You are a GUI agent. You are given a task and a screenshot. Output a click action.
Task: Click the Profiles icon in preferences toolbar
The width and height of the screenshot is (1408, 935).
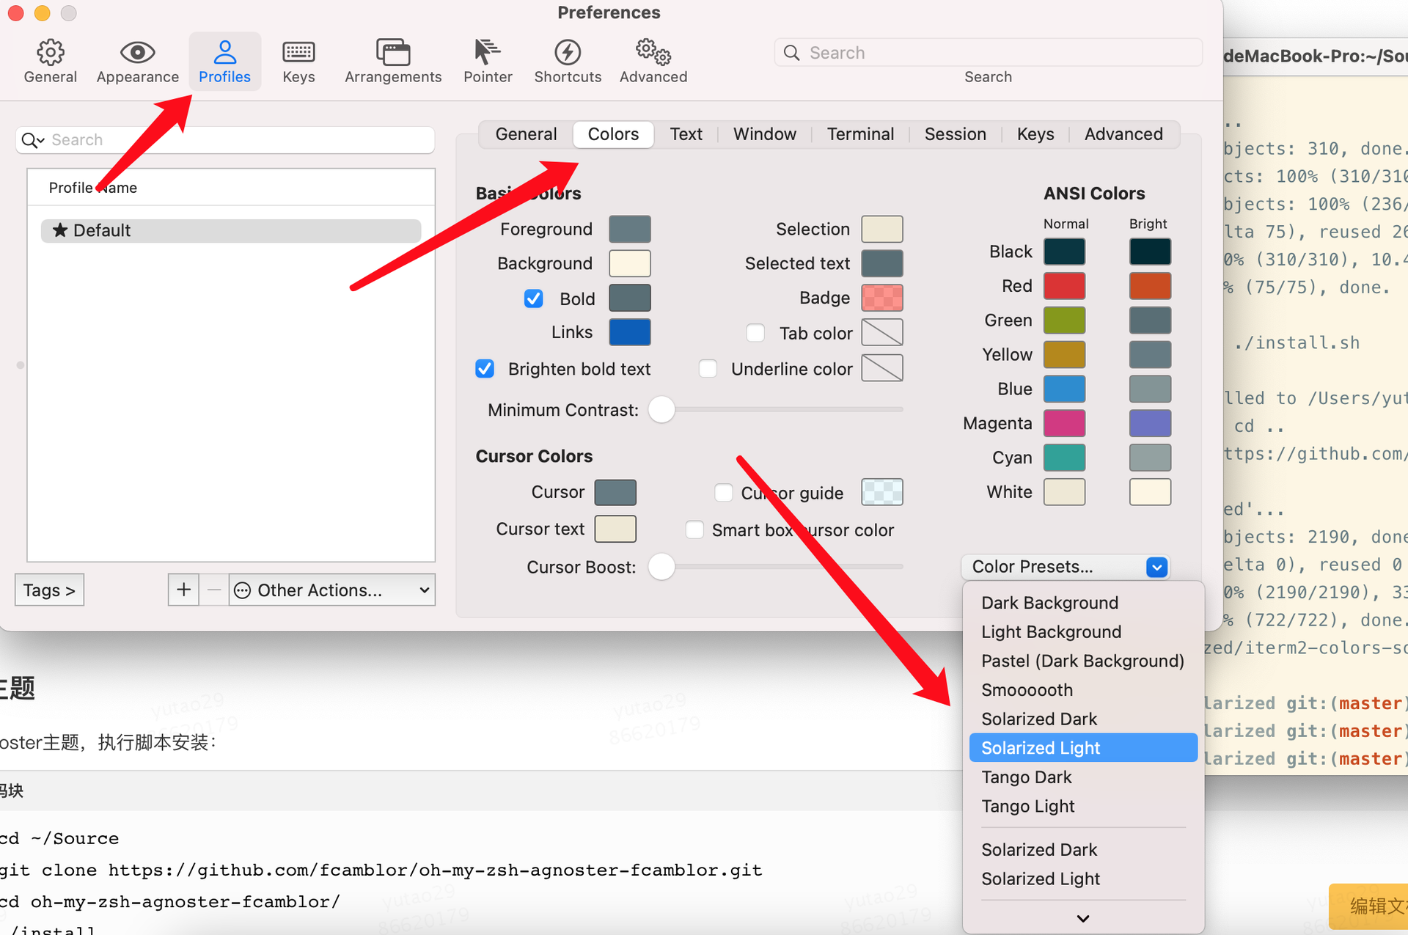(224, 59)
